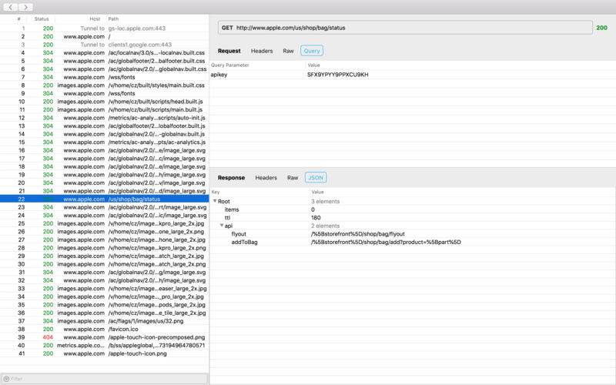This screenshot has height=385, width=616.
Task: Select request 10 scripts/head.built.js
Action: click(x=105, y=102)
